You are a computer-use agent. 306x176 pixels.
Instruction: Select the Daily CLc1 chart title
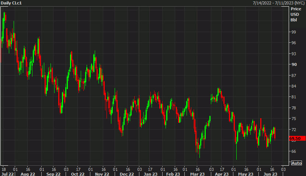tap(11, 3)
